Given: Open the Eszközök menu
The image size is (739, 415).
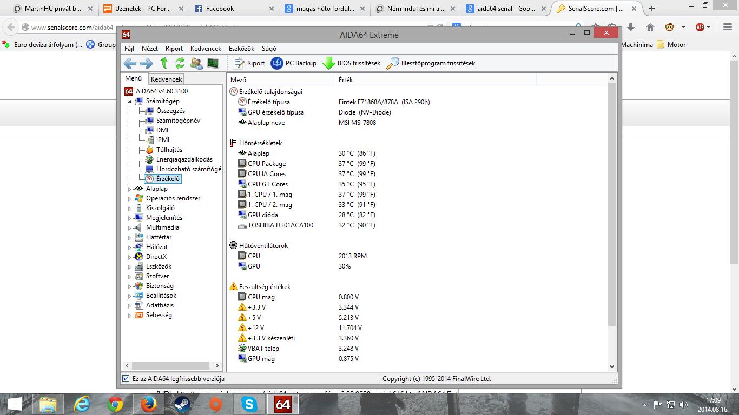Looking at the screenshot, I should click(x=241, y=48).
